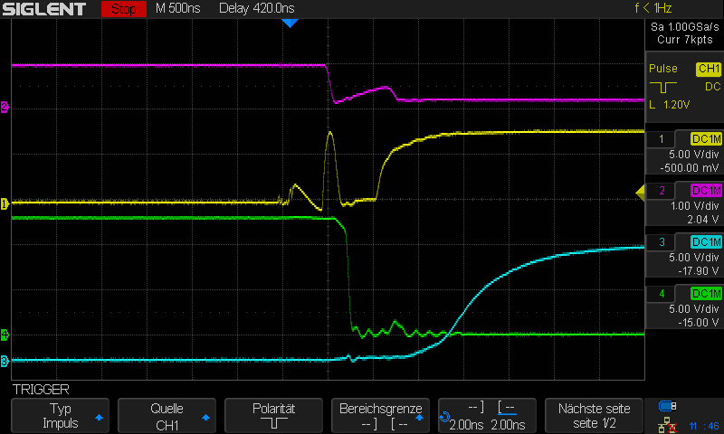
Task: Click the channel 1 yellow ground marker
Action: [5, 203]
